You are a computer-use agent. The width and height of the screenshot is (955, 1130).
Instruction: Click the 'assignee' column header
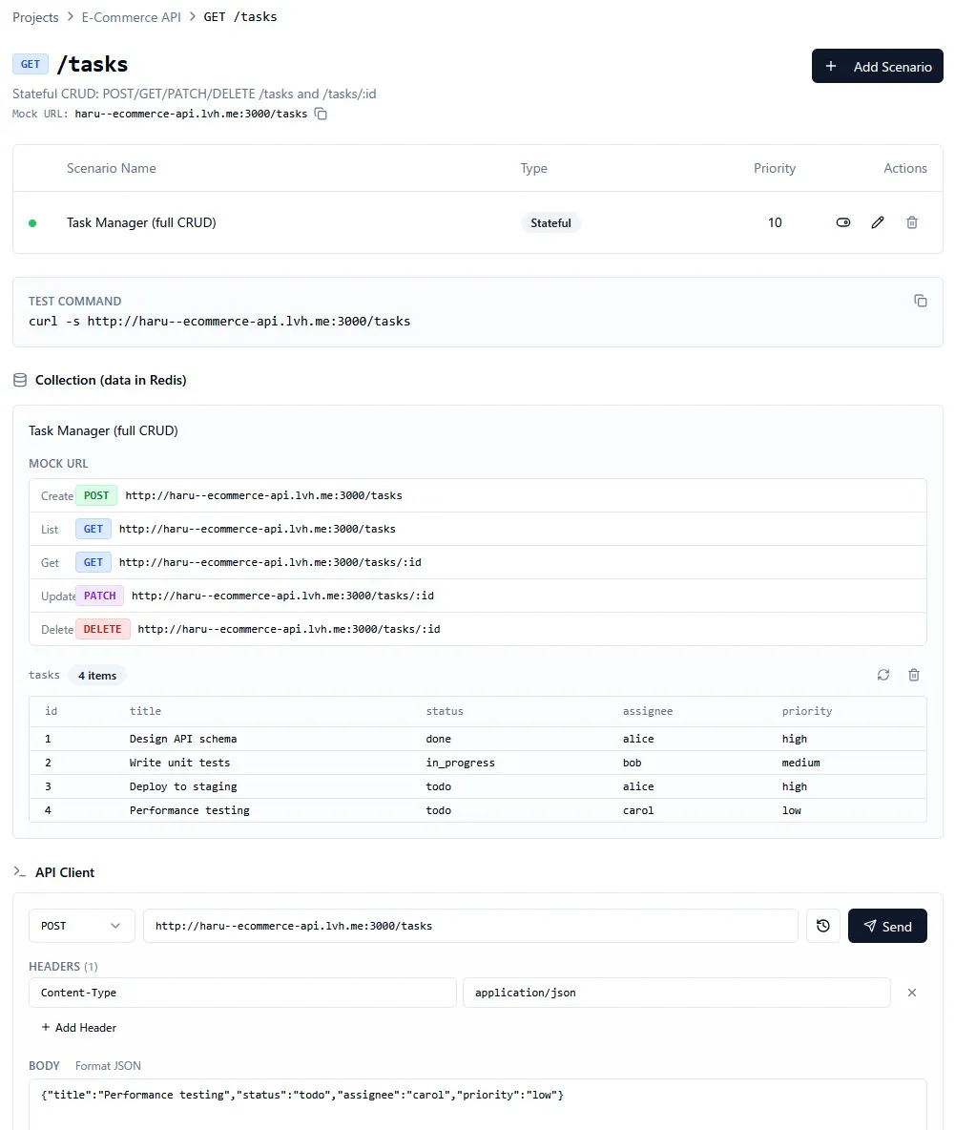(648, 711)
